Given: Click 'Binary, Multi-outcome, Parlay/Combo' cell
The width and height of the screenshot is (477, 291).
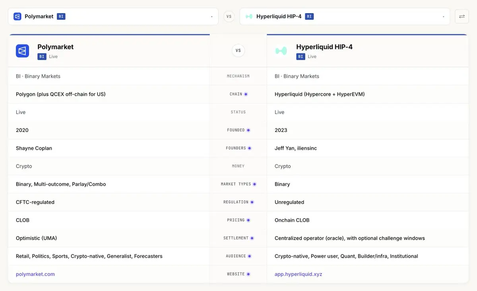Looking at the screenshot, I should pyautogui.click(x=61, y=184).
